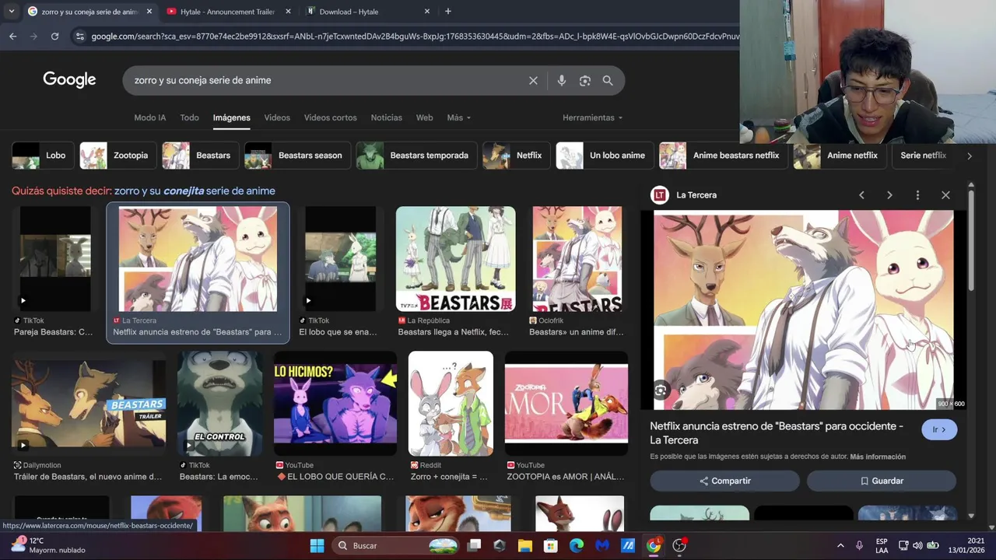The image size is (996, 560).
Task: Switch to the Hytale Announcement Trailer tab
Action: pos(227,12)
